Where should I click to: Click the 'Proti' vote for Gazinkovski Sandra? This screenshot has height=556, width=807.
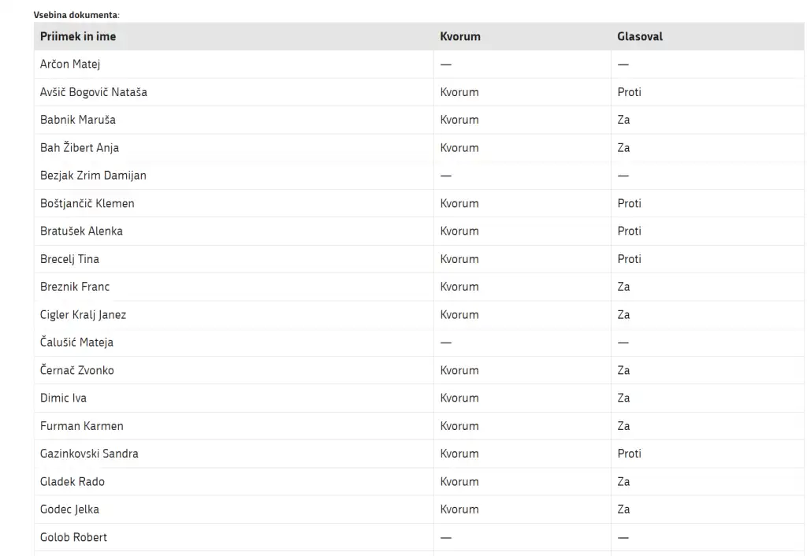629,454
